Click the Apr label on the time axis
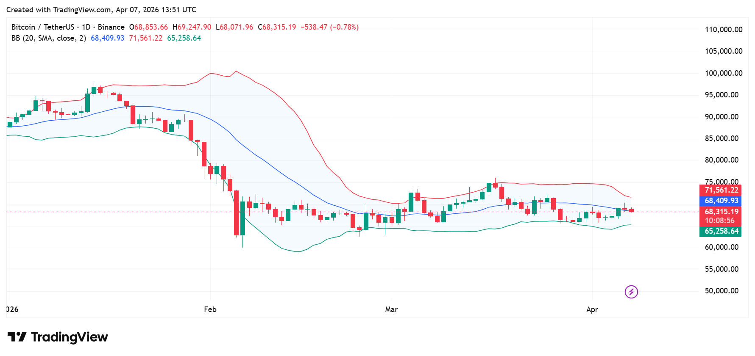Screen dimensions: 755x356 tap(592, 309)
